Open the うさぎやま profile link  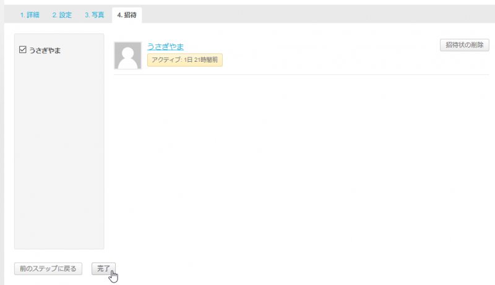(165, 46)
